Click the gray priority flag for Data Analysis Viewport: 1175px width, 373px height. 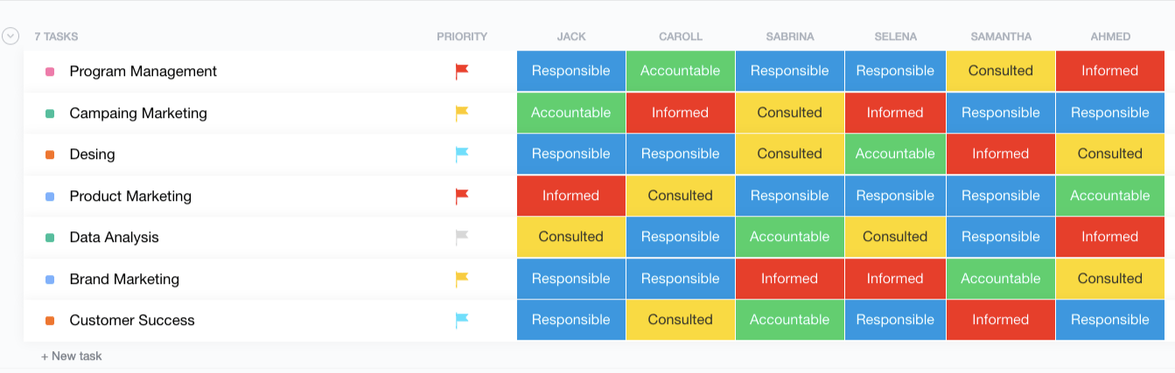pyautogui.click(x=462, y=238)
